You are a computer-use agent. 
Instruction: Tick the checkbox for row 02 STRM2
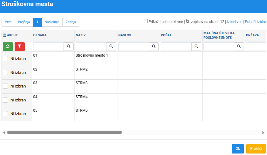pos(5,73)
